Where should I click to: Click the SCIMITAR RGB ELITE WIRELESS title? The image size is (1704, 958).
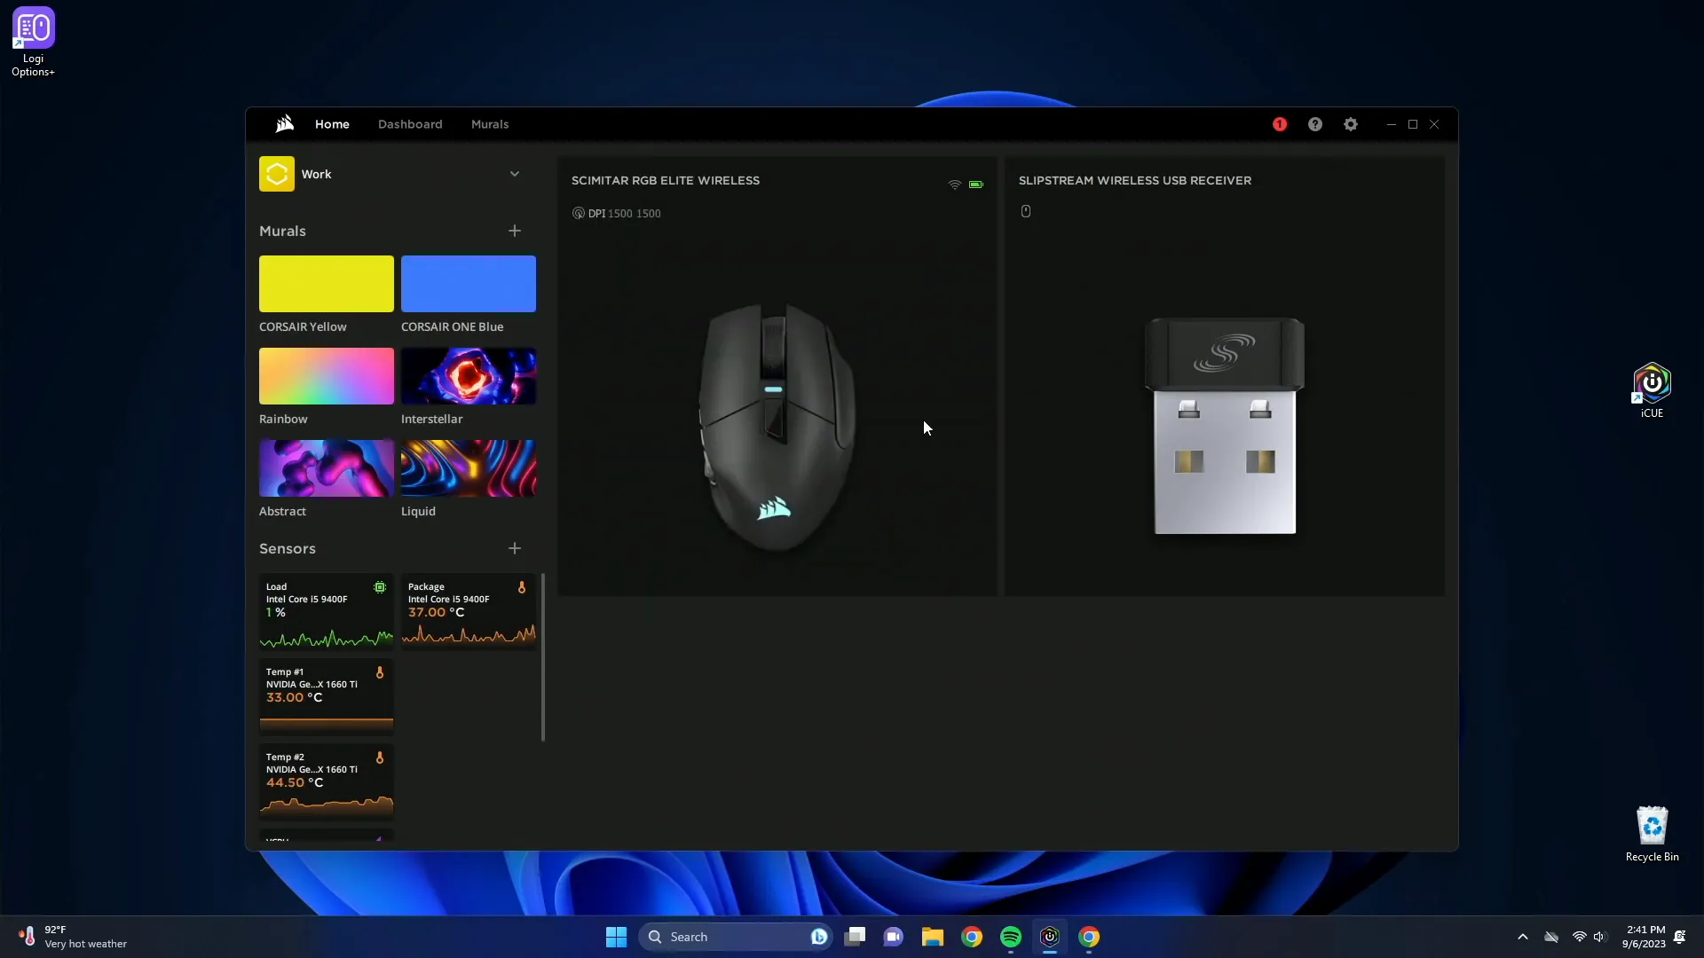(666, 180)
